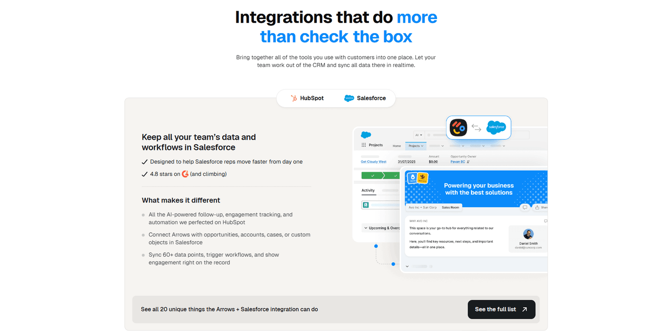Screen dimensions: 671x331
Task: Switch to the HubSpot integration tab
Action: tap(307, 98)
